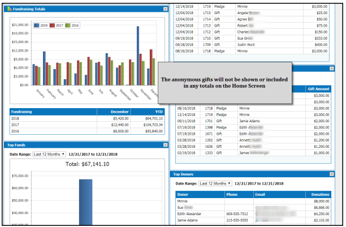Select the 2017 row in Fundraising table
Screen dimensions: 346x227
87,125
